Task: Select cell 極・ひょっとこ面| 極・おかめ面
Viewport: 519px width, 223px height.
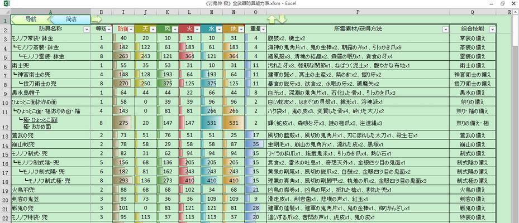Action: (x=51, y=123)
